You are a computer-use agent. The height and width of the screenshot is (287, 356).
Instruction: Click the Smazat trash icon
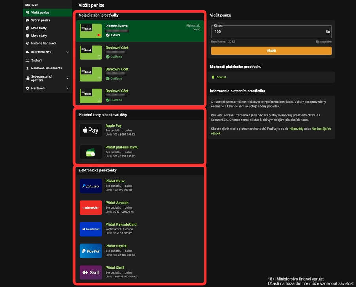point(213,77)
